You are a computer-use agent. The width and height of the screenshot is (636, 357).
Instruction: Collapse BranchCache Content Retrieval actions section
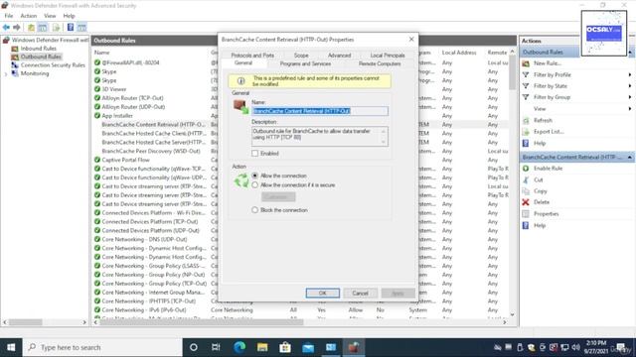point(630,157)
